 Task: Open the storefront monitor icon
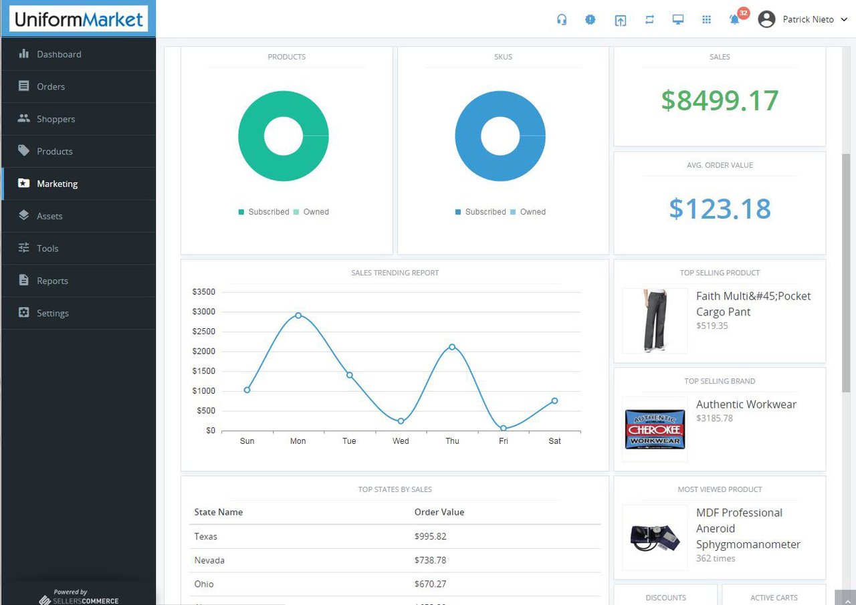tap(677, 19)
